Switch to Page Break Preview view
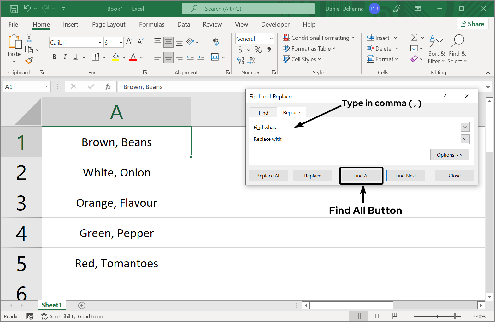 [x=396, y=316]
